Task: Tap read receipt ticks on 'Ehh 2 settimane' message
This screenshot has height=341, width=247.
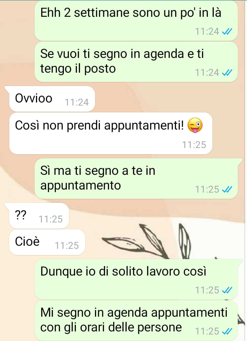Action: 227,32
